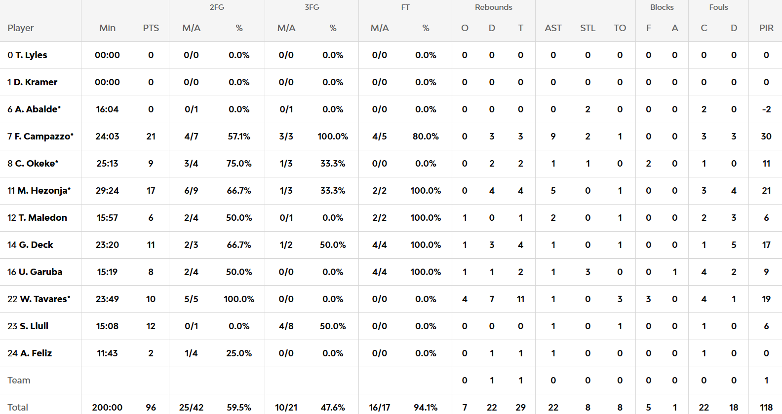Screen dimensions: 782x414
Task: Open U. Garuba's player page
Action: pyautogui.click(x=40, y=272)
